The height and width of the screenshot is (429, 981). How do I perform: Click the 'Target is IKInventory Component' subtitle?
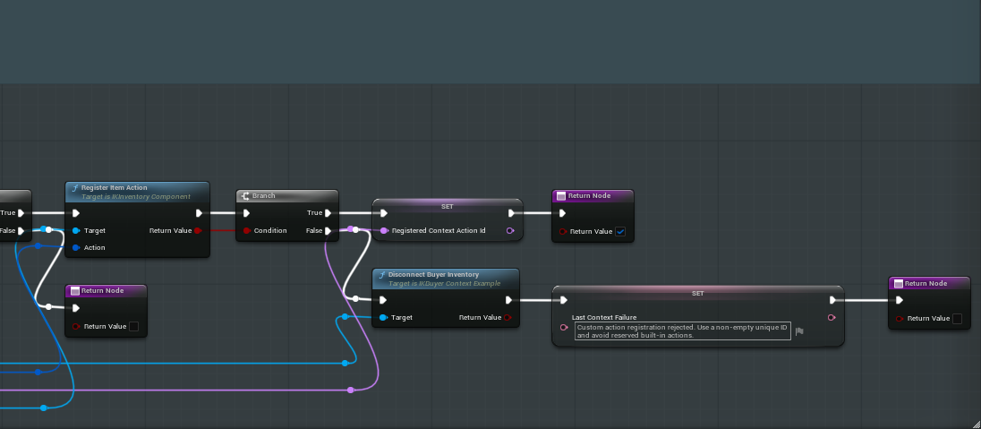[136, 197]
